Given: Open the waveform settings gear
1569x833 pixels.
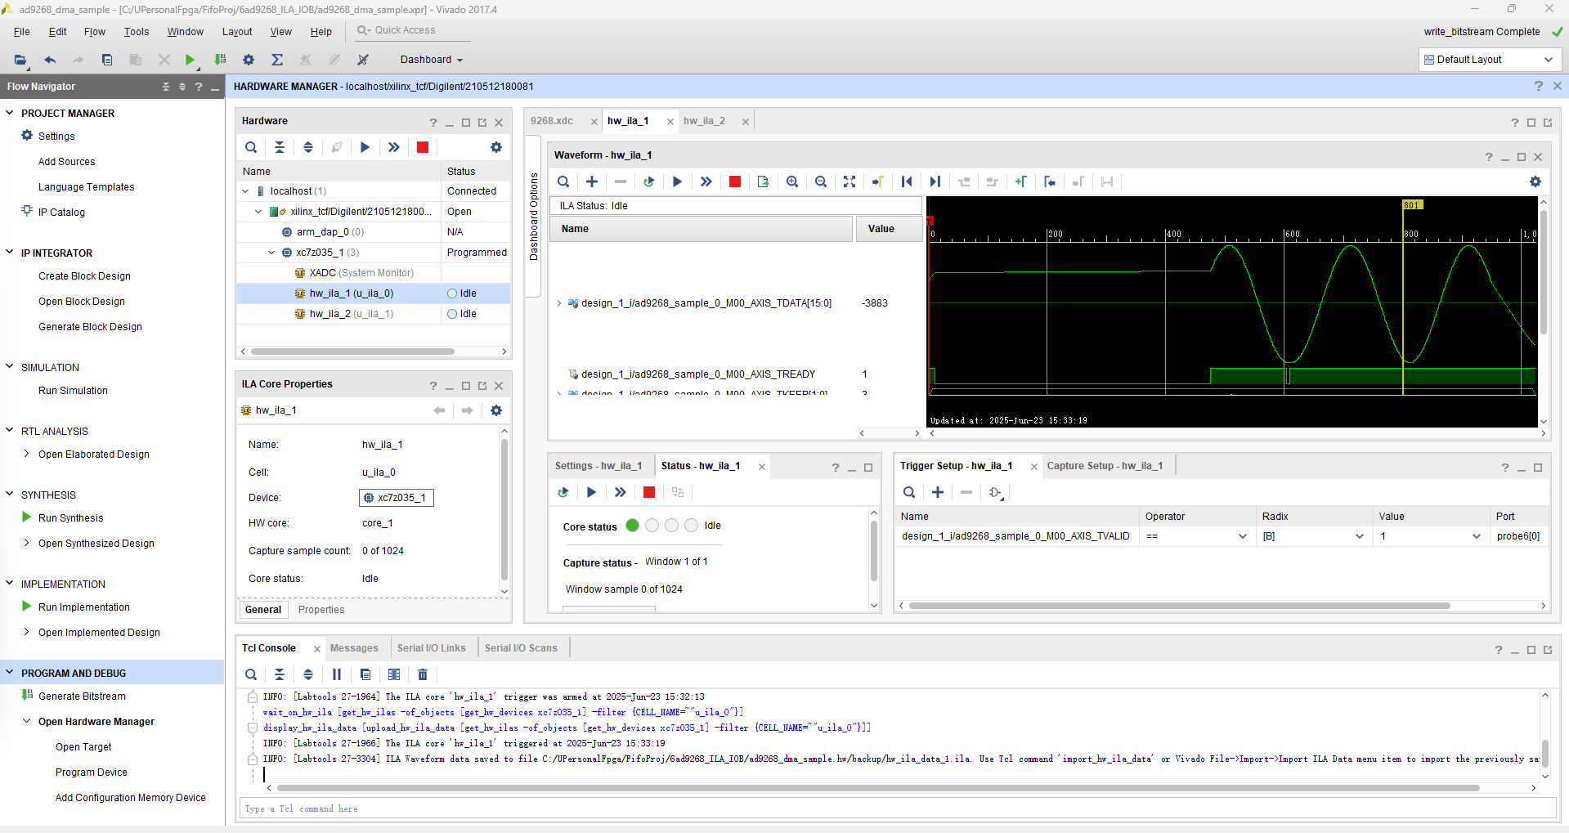Looking at the screenshot, I should [1535, 181].
